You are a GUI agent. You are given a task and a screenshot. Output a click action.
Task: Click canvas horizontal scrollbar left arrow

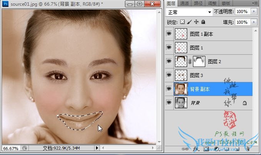tap(103, 148)
